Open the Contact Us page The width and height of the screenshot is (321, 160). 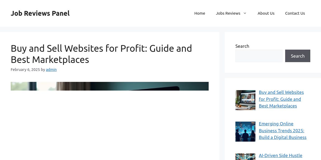[x=295, y=13]
